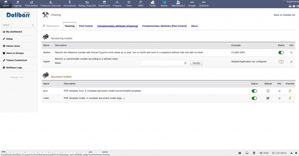Enable the Saphir numbering model toggle
This screenshot has width=299, height=156.
(x=281, y=62)
